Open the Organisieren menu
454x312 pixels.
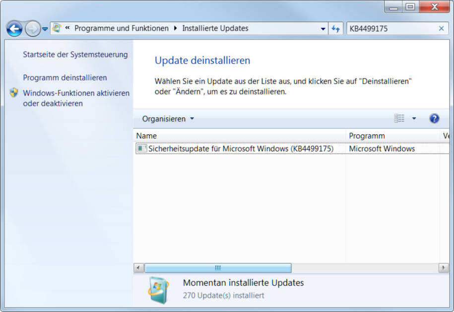pyautogui.click(x=168, y=119)
